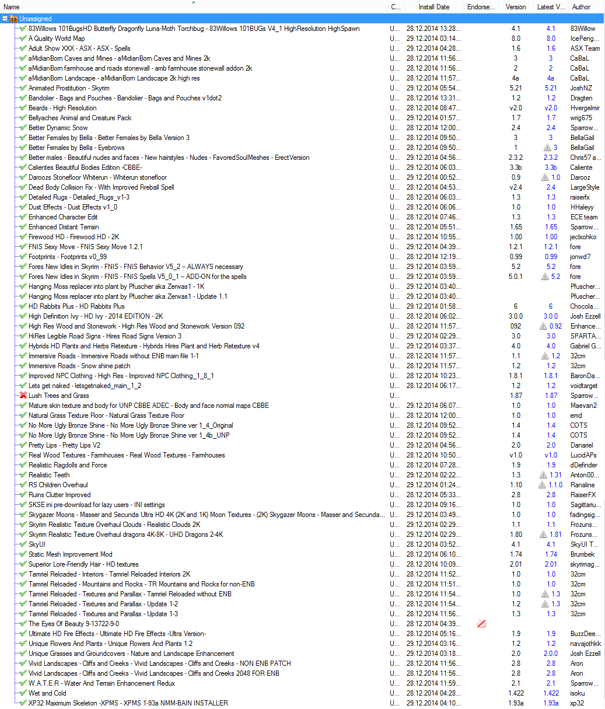
Task: Collapse the Unassigned category tree node
Action: pos(5,19)
